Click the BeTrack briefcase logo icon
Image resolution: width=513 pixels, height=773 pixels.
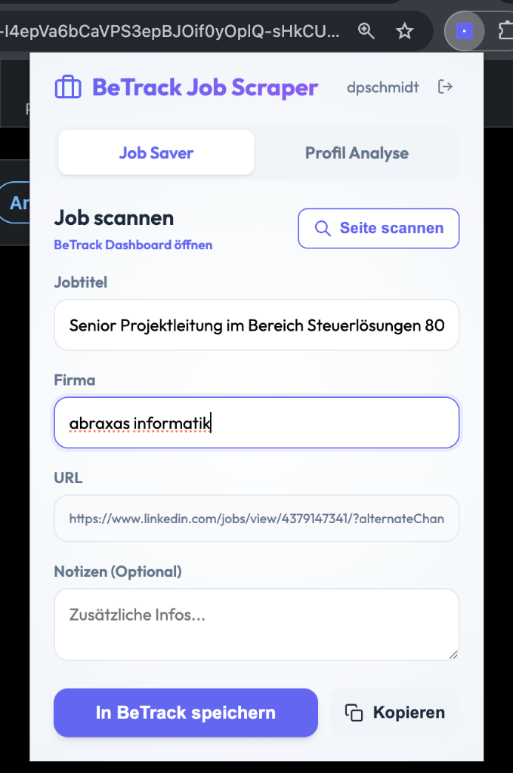click(68, 87)
